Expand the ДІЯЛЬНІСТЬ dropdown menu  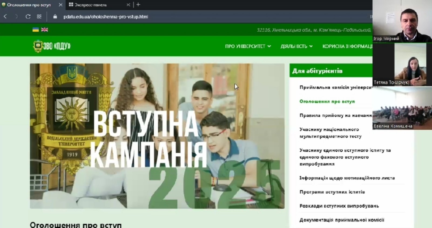click(x=296, y=46)
